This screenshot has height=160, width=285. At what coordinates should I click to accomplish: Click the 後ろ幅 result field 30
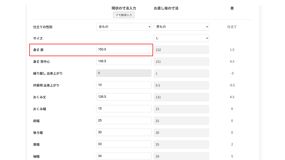(181, 133)
